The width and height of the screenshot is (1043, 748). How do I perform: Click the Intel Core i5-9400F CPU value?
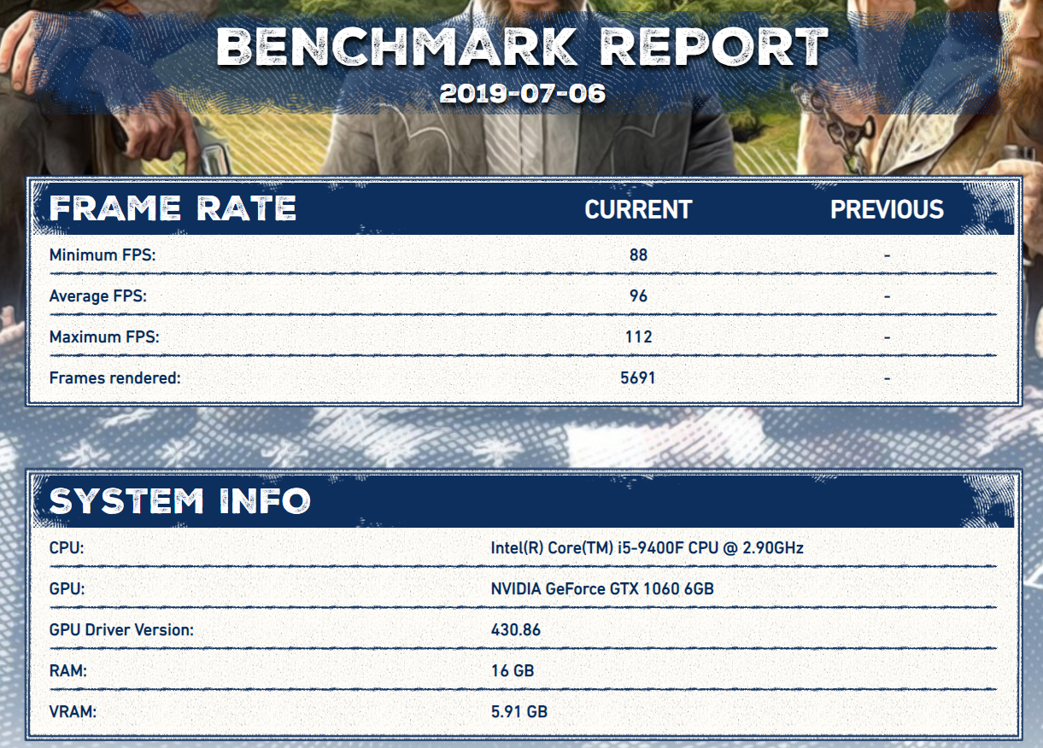[x=647, y=548]
